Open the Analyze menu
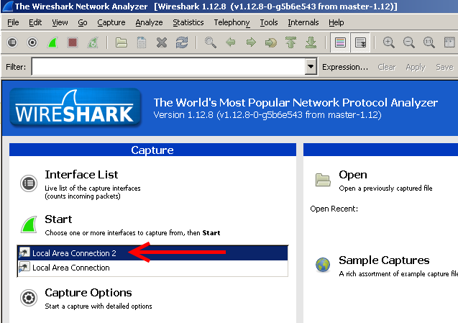Viewport: 458px width, 323px height. (149, 22)
